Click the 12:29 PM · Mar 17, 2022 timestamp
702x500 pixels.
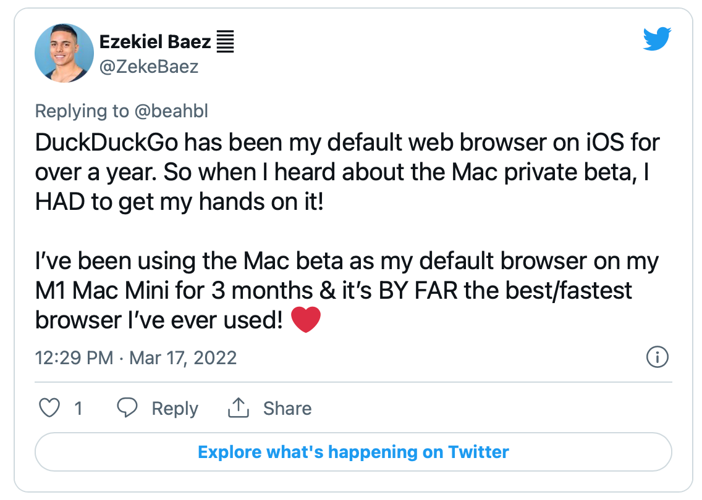point(136,358)
